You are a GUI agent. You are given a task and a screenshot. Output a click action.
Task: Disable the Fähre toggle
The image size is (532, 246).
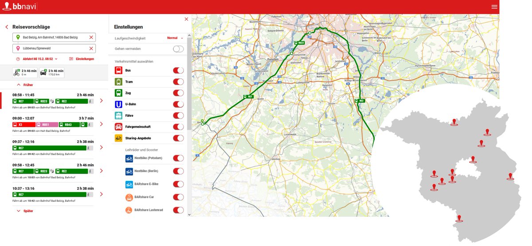178,115
